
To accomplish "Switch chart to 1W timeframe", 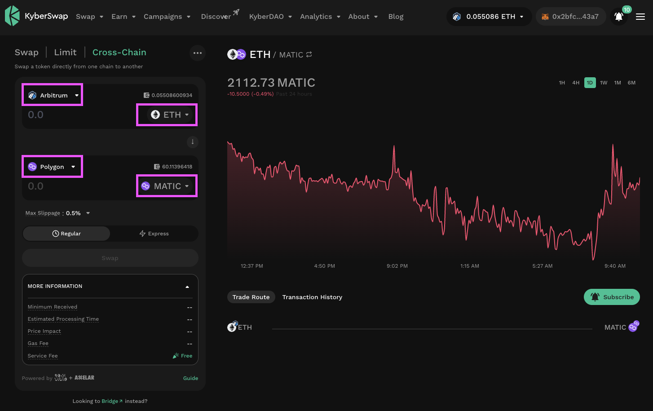I will tap(604, 83).
